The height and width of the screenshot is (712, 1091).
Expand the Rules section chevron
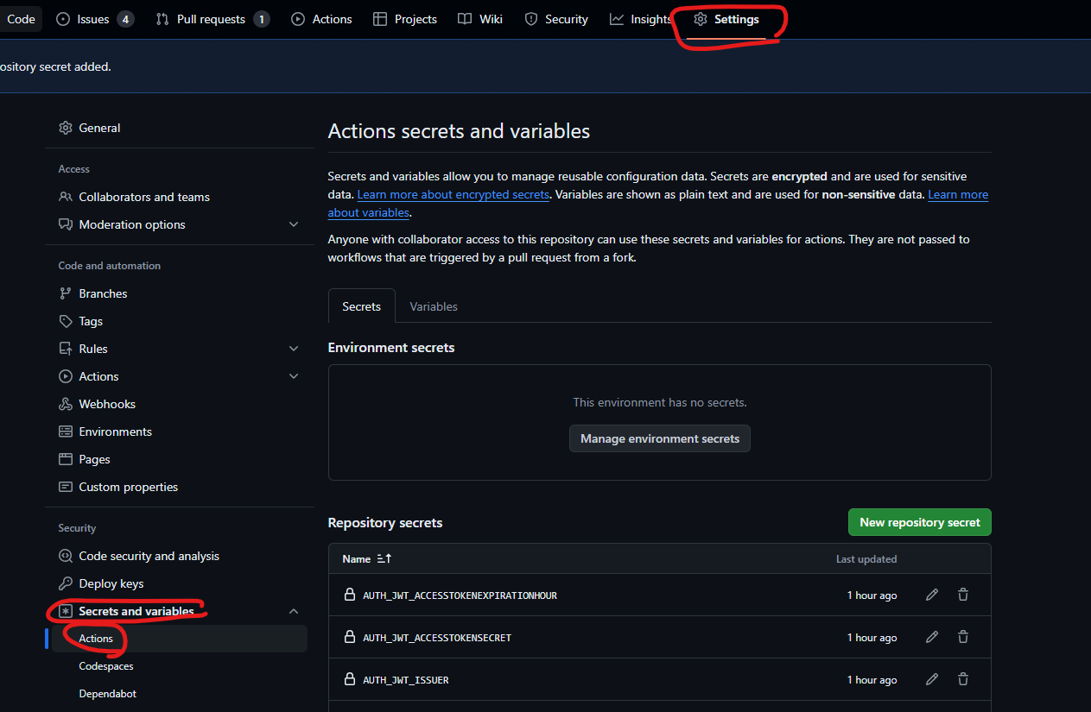[x=294, y=349]
